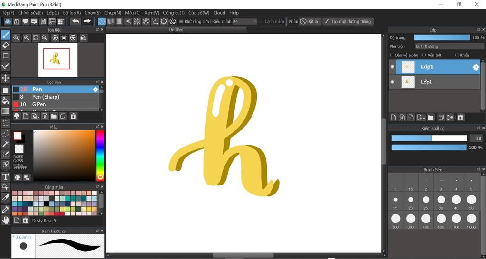
Task: Select the Magic Wand tool
Action: coord(6,144)
